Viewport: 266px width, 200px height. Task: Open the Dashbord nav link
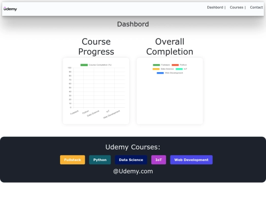point(215,7)
